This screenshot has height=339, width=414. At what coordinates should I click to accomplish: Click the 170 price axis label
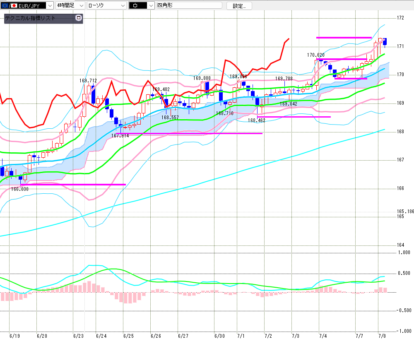[400, 75]
